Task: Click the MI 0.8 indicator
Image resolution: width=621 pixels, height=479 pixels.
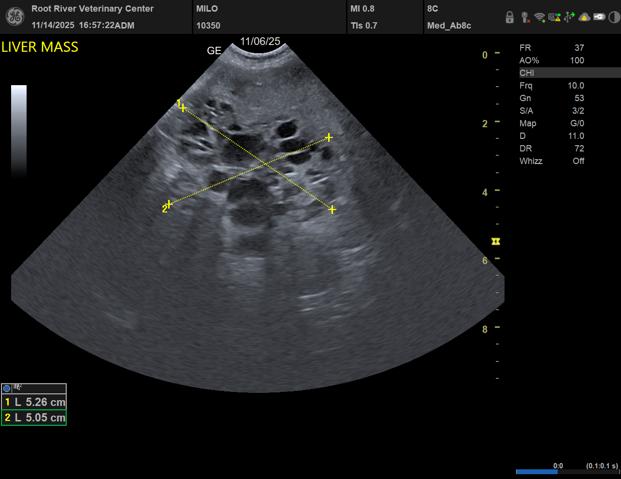Action: click(362, 9)
